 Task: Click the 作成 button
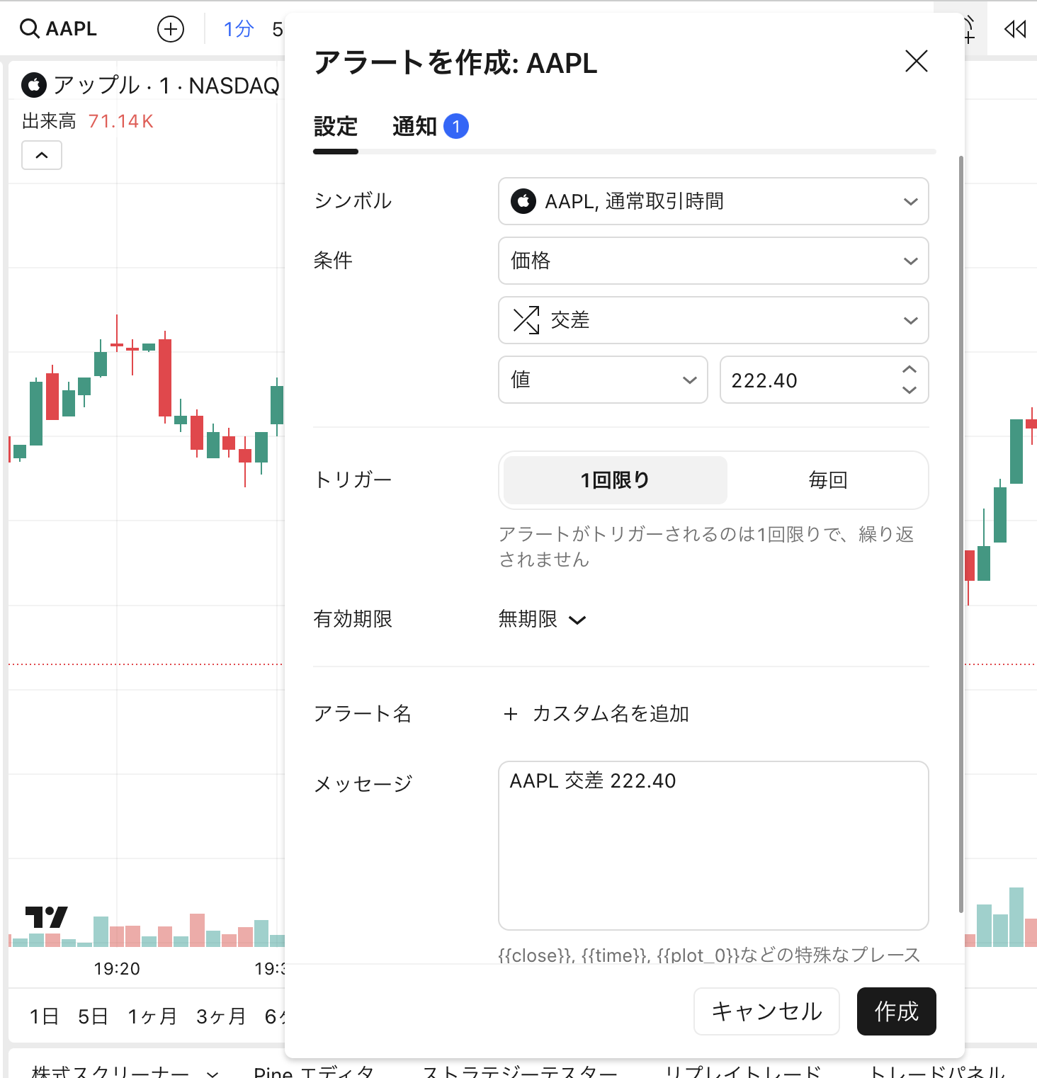[x=896, y=1011]
